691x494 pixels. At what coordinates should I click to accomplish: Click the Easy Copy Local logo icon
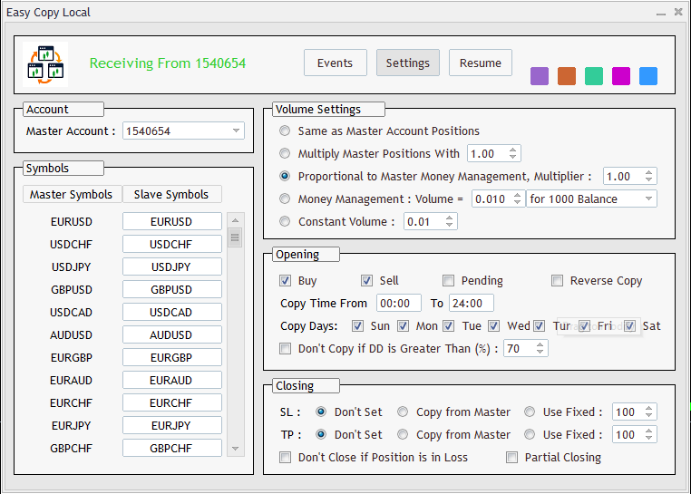coord(45,64)
